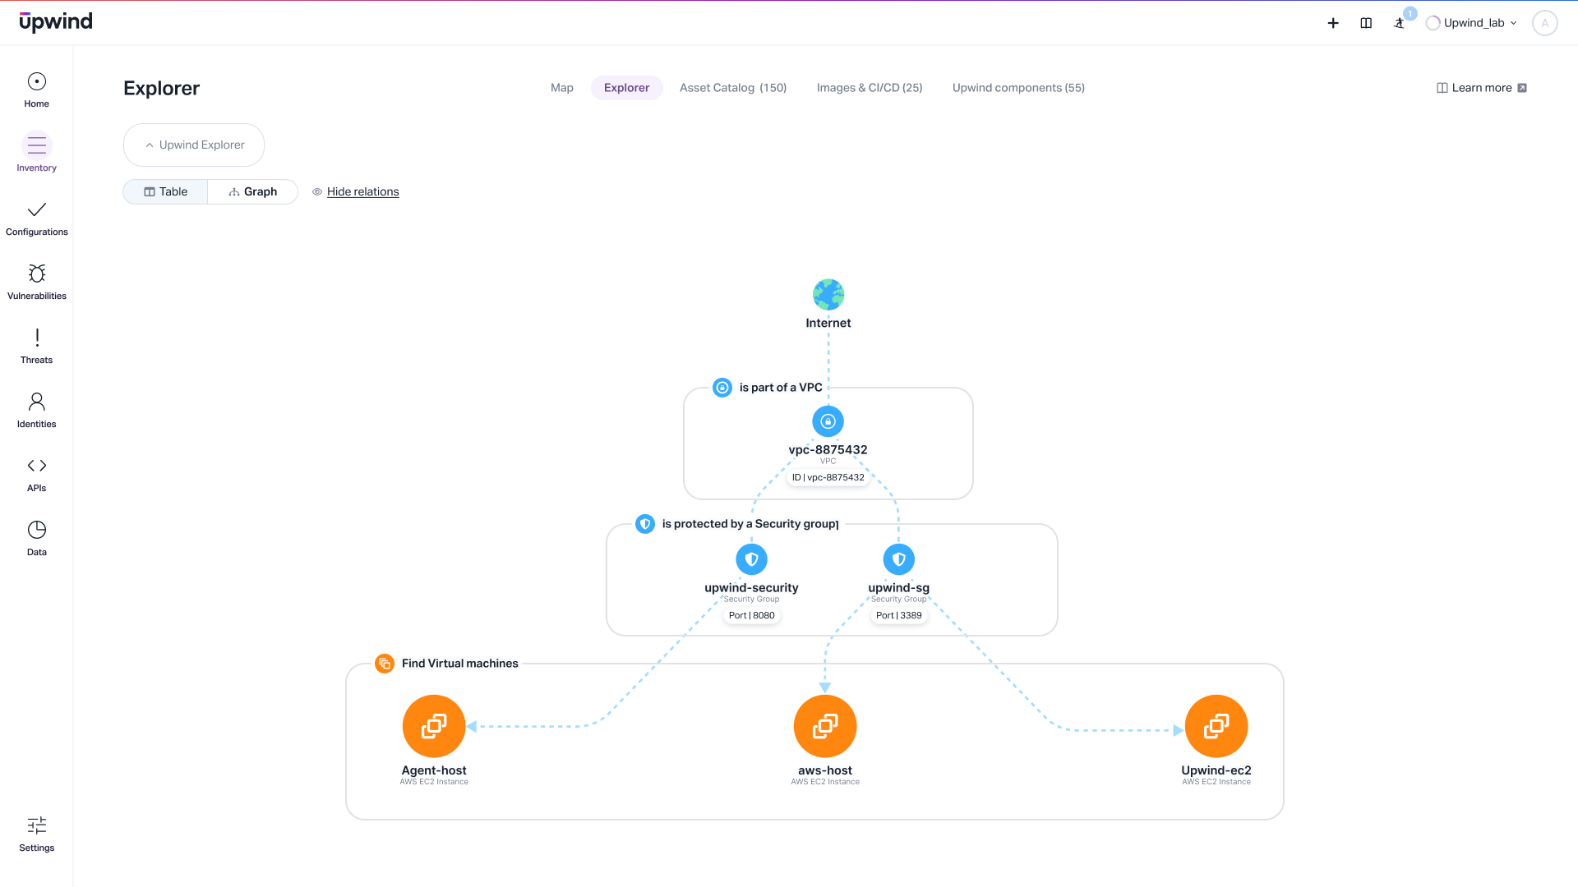The image size is (1578, 887).
Task: Open the Inventory section
Action: tap(37, 153)
